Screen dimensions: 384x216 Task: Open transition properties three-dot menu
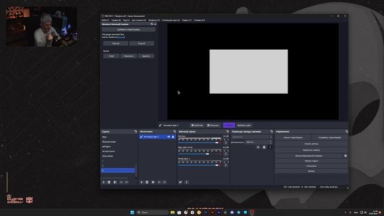(x=270, y=147)
